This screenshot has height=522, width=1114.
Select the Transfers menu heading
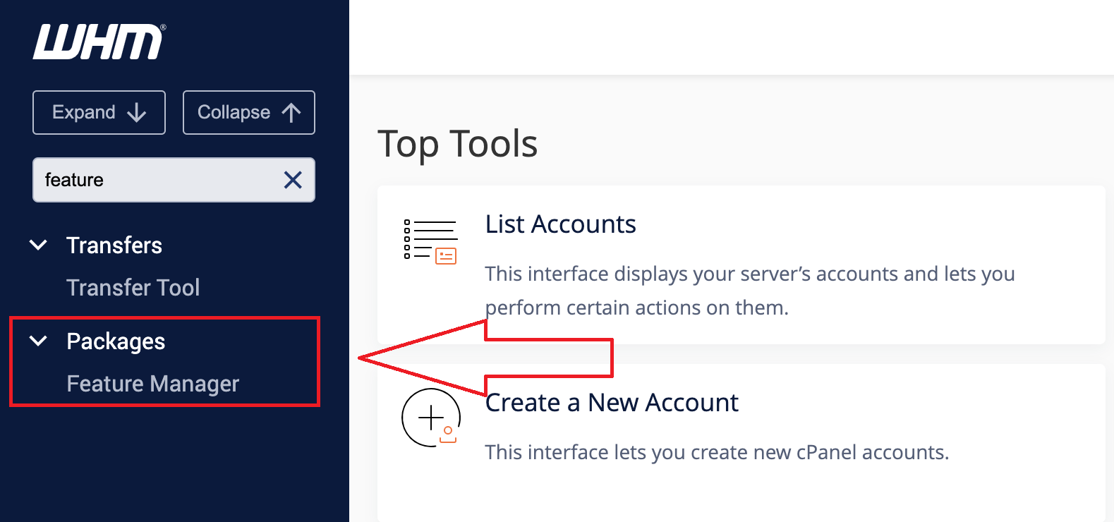(114, 245)
